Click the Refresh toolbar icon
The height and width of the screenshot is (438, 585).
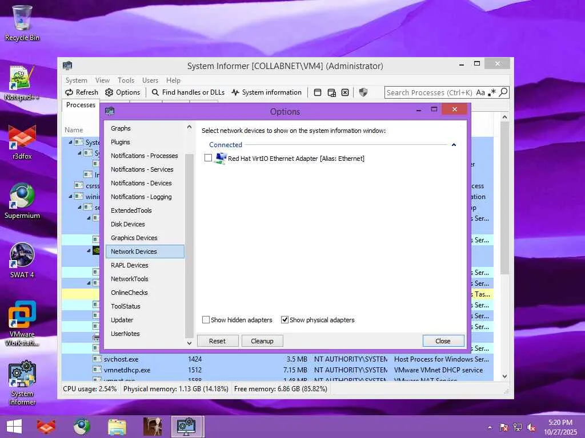(x=69, y=92)
